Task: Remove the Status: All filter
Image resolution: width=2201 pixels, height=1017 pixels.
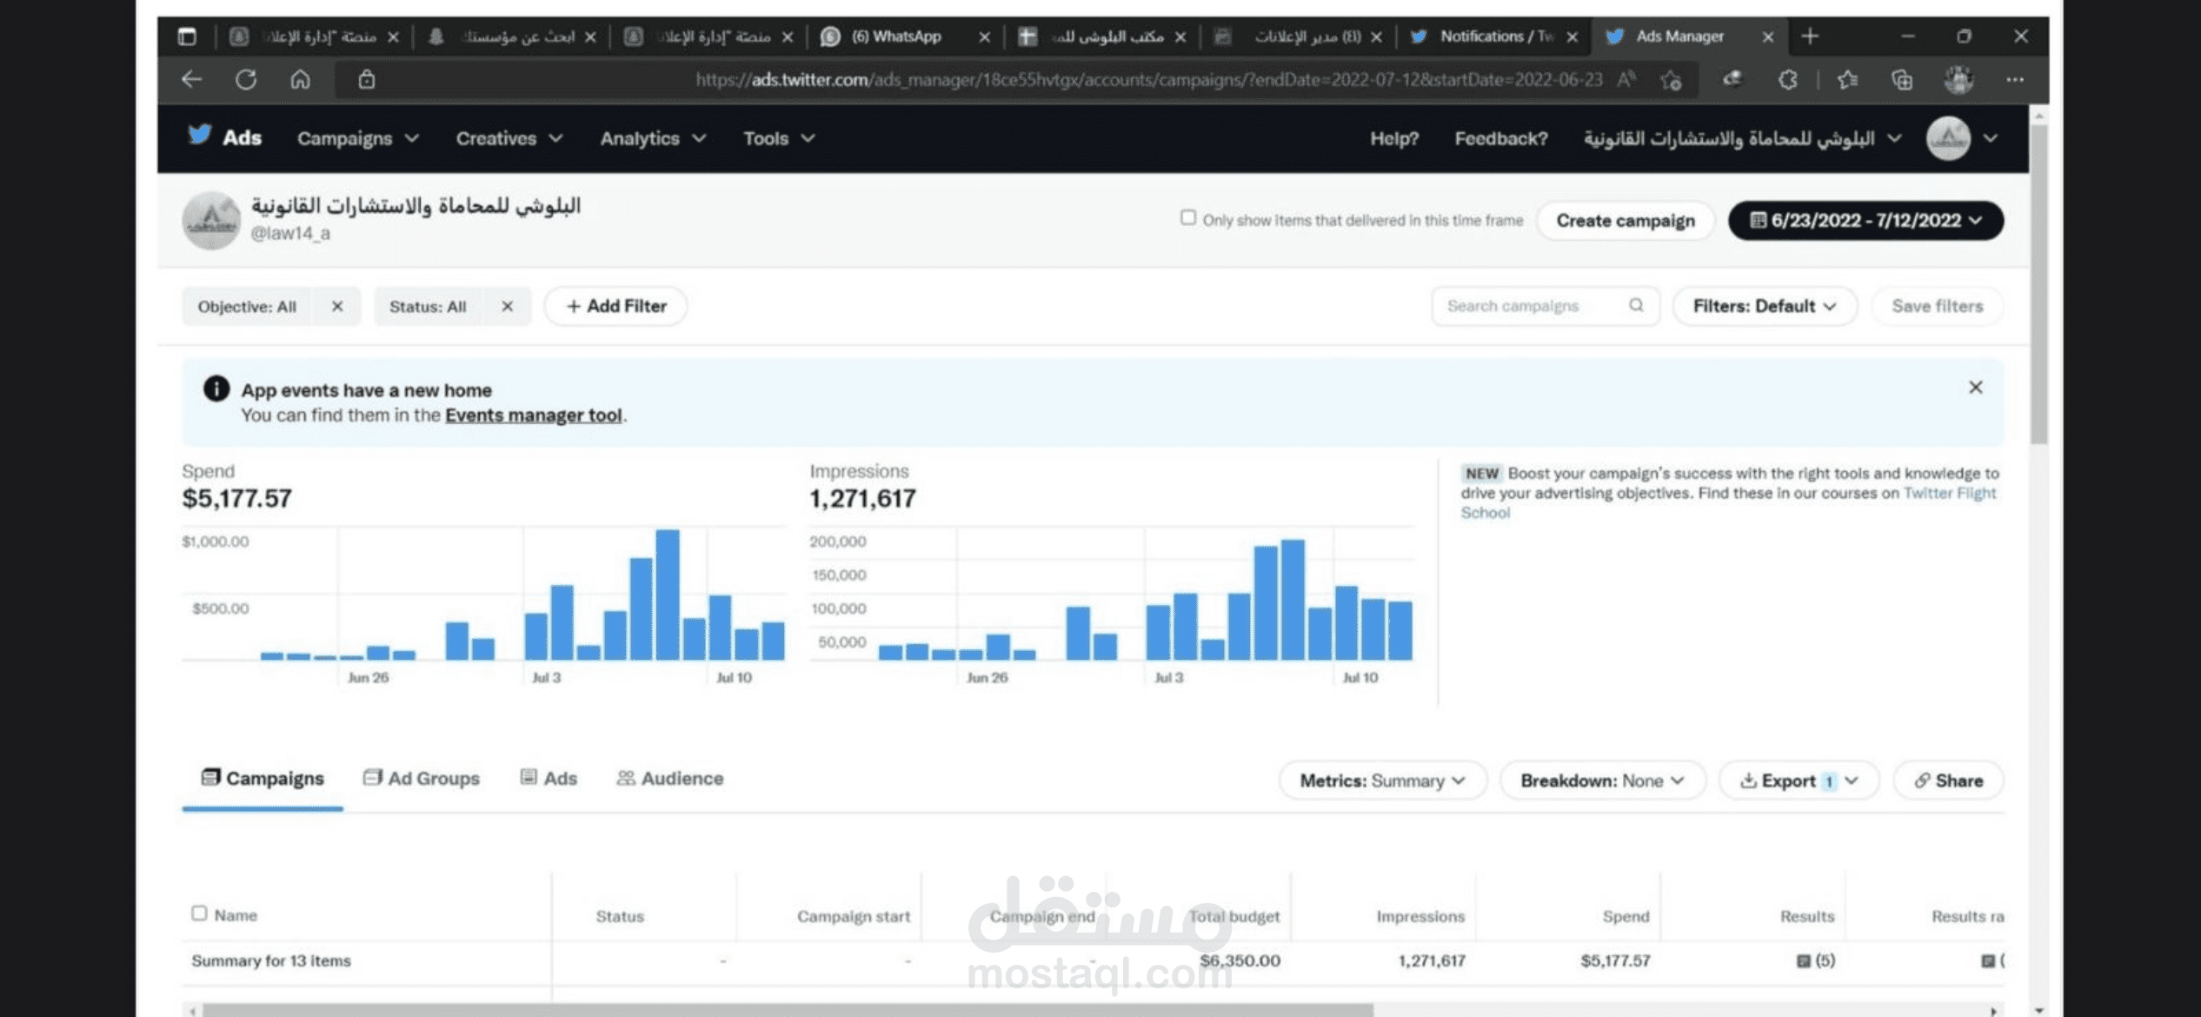Action: pos(507,306)
